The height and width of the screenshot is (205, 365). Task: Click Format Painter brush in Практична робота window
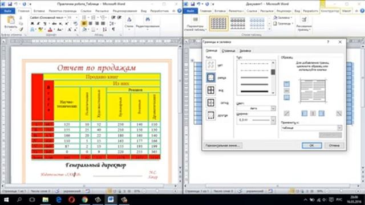(21, 30)
